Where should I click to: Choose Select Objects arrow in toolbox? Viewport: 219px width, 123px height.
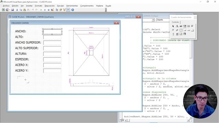click(x=173, y=26)
